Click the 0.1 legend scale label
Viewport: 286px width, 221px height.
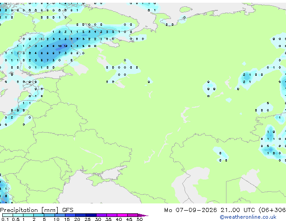5,219
